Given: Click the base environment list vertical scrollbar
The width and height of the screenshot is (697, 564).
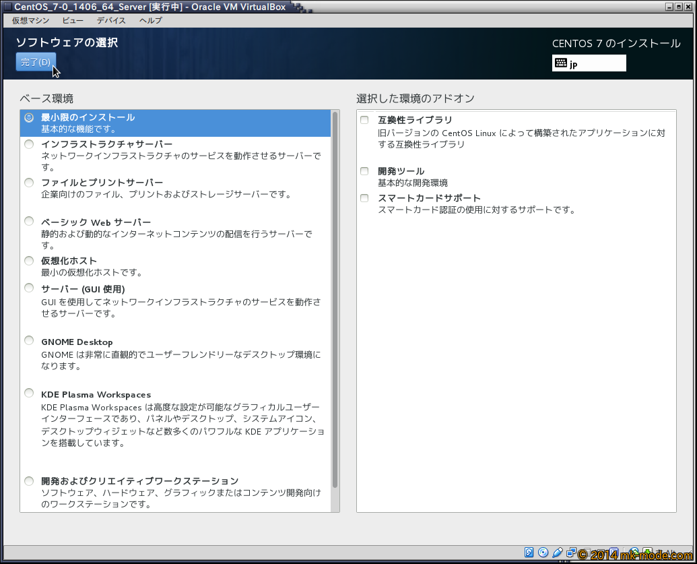Looking at the screenshot, I should [335, 303].
